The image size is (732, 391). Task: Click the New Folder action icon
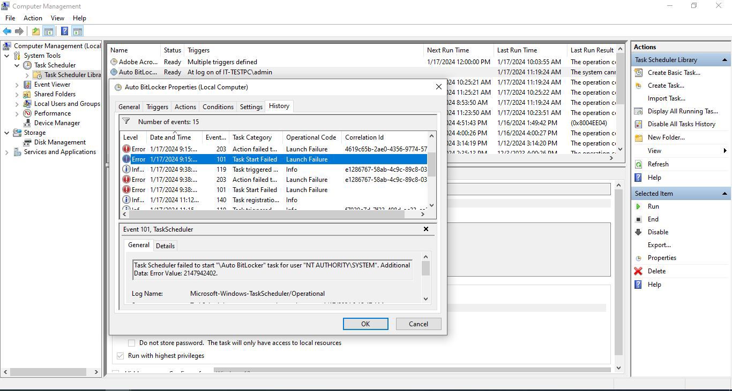pyautogui.click(x=638, y=137)
